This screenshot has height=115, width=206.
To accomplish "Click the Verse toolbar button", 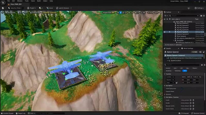I will tap(50, 8).
